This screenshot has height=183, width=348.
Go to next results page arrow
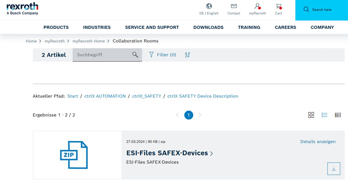[x=200, y=115]
